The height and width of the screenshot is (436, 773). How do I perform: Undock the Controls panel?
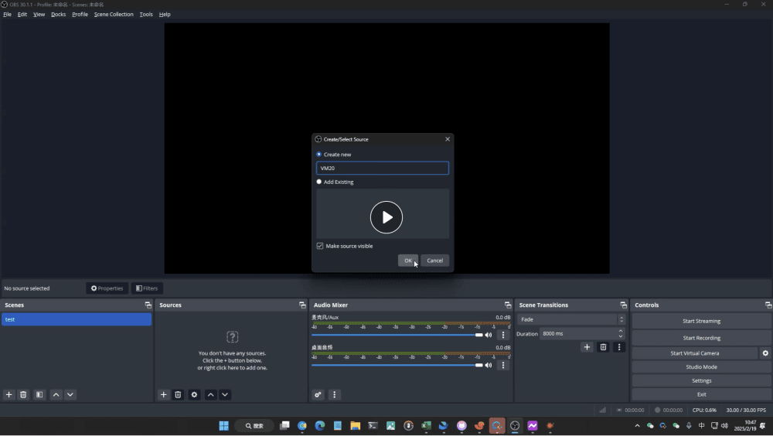[768, 305]
